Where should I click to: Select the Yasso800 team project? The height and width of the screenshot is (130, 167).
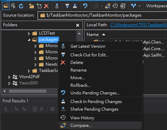coord(28,83)
